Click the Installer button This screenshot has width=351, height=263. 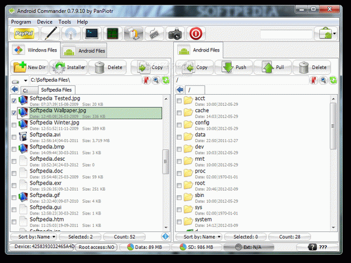click(x=68, y=67)
